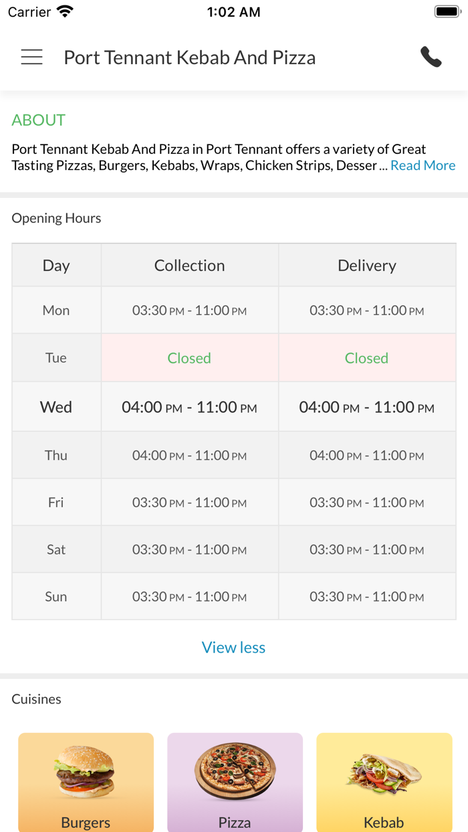Viewport: 468px width, 832px height.
Task: Select Sunday's delivery hours cell
Action: click(x=366, y=597)
